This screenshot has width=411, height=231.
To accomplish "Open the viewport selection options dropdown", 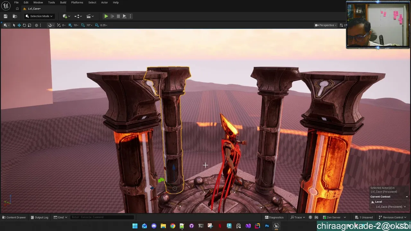I will click(x=6, y=25).
